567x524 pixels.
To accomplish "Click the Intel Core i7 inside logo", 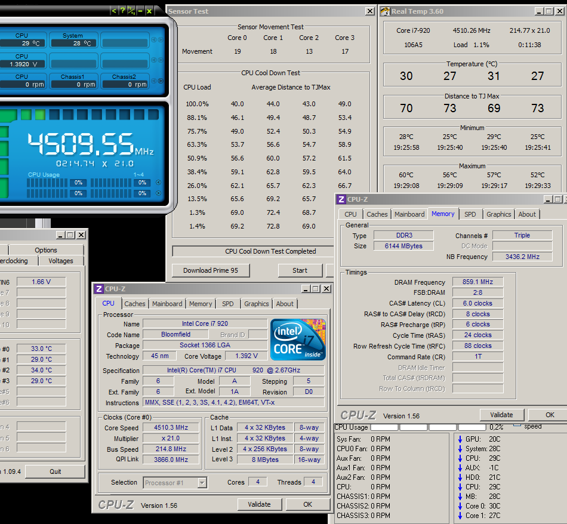I will pyautogui.click(x=298, y=340).
